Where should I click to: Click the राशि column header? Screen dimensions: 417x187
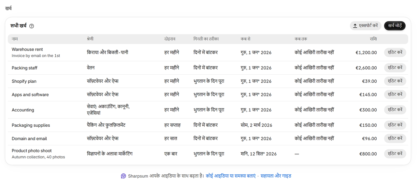373,39
